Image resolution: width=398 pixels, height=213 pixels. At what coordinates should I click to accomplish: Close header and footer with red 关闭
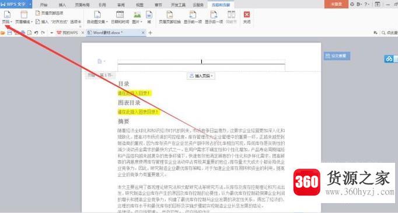point(247,18)
